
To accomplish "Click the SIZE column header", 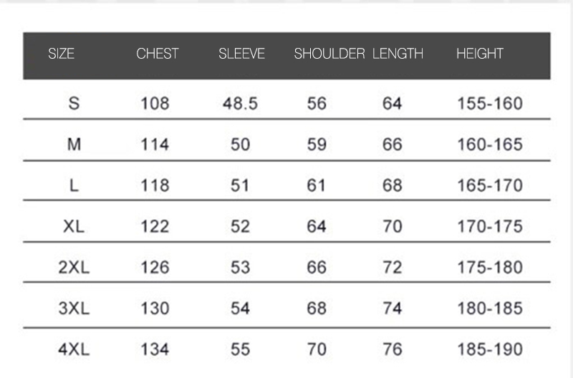I will point(62,54).
